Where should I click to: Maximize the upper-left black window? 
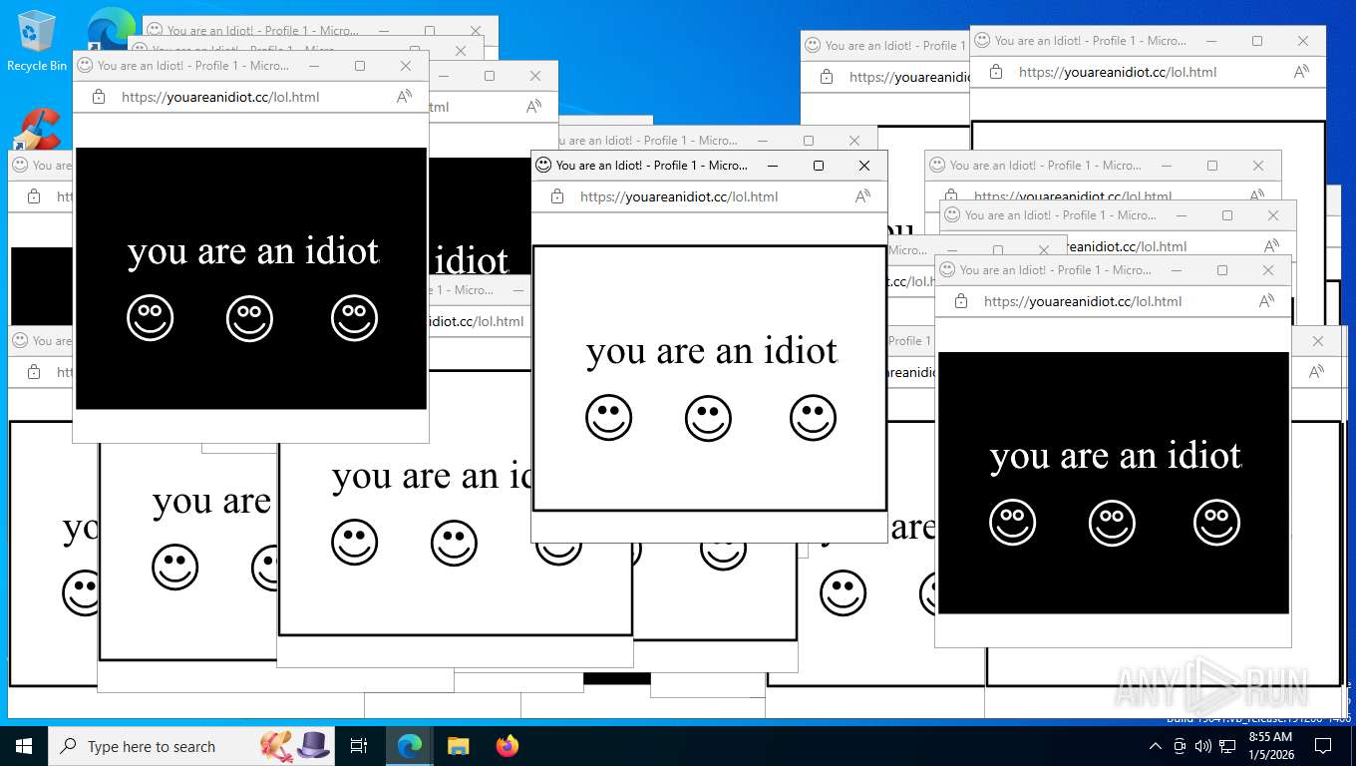[x=360, y=66]
